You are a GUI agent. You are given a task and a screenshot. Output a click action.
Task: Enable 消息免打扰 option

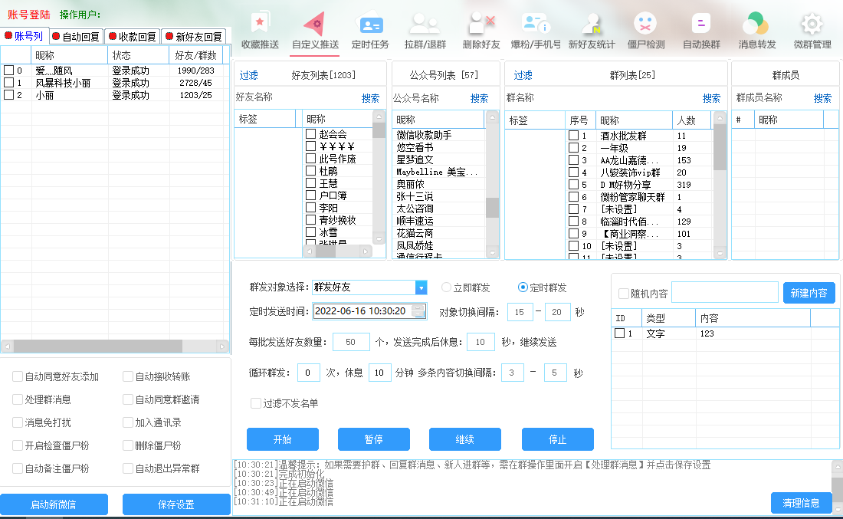[18, 422]
